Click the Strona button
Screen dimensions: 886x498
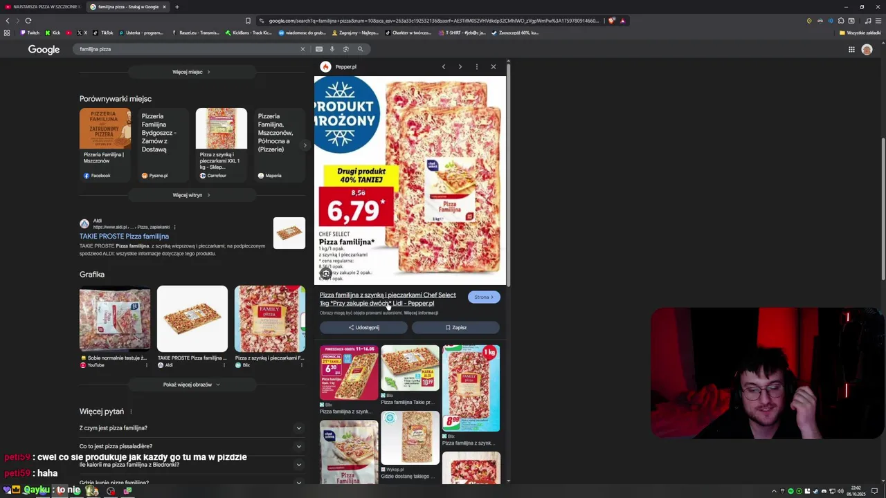pos(484,297)
